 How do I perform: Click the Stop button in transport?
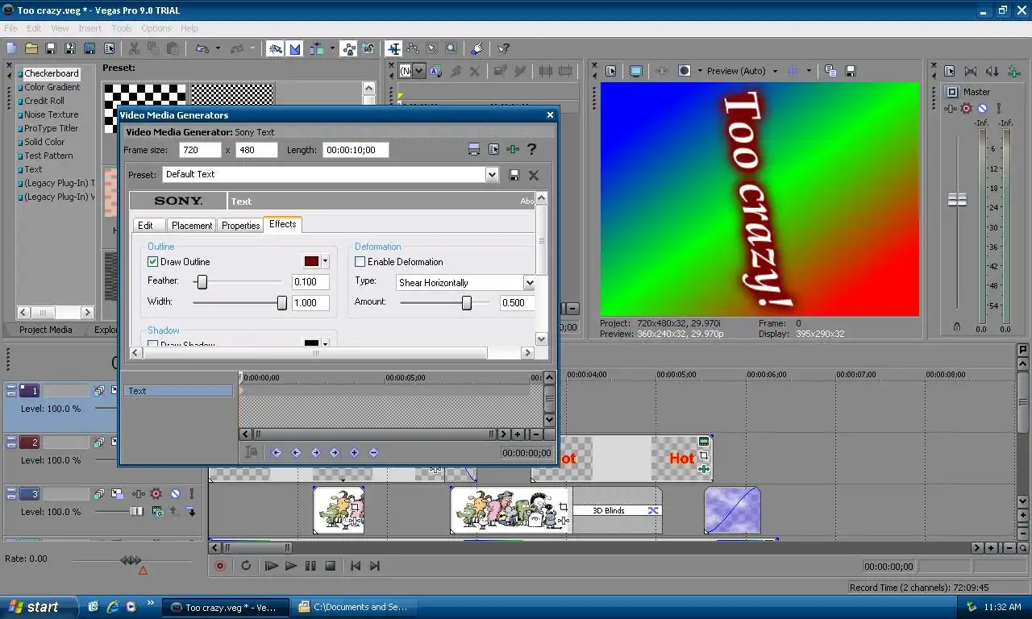[330, 566]
